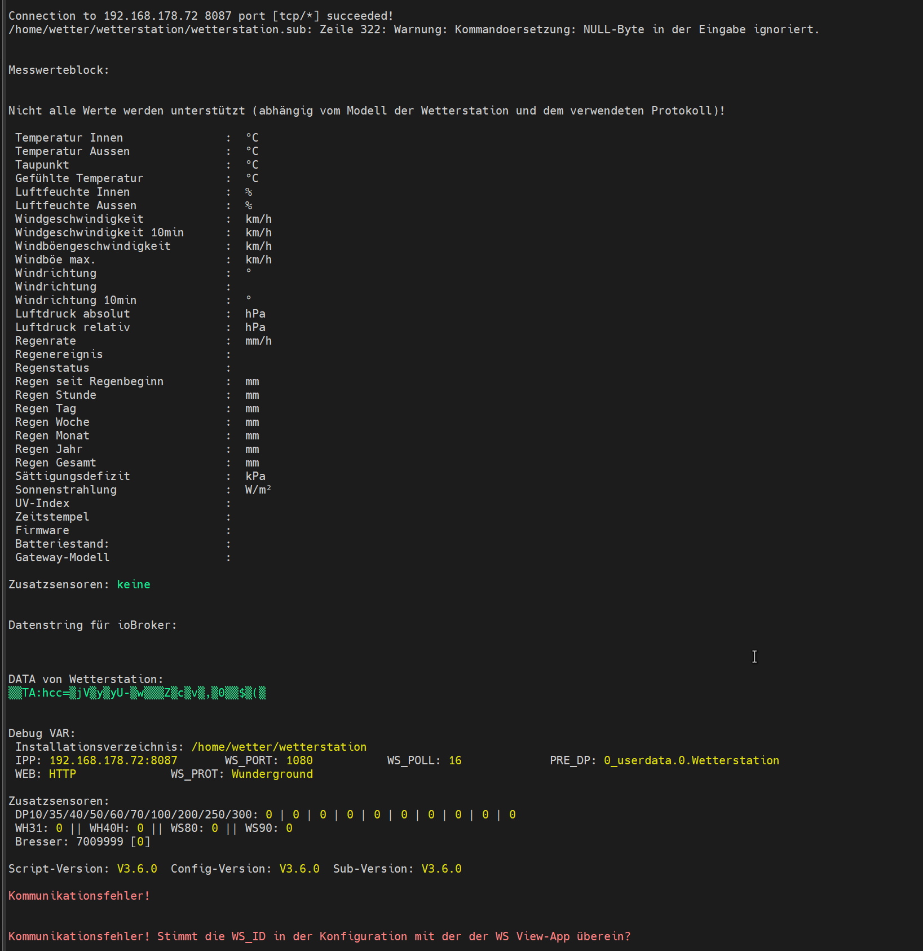Select the PRE_DP datapoint 0_userdata.0.Wetterstation
Viewport: 923px width, 951px height.
(x=691, y=760)
